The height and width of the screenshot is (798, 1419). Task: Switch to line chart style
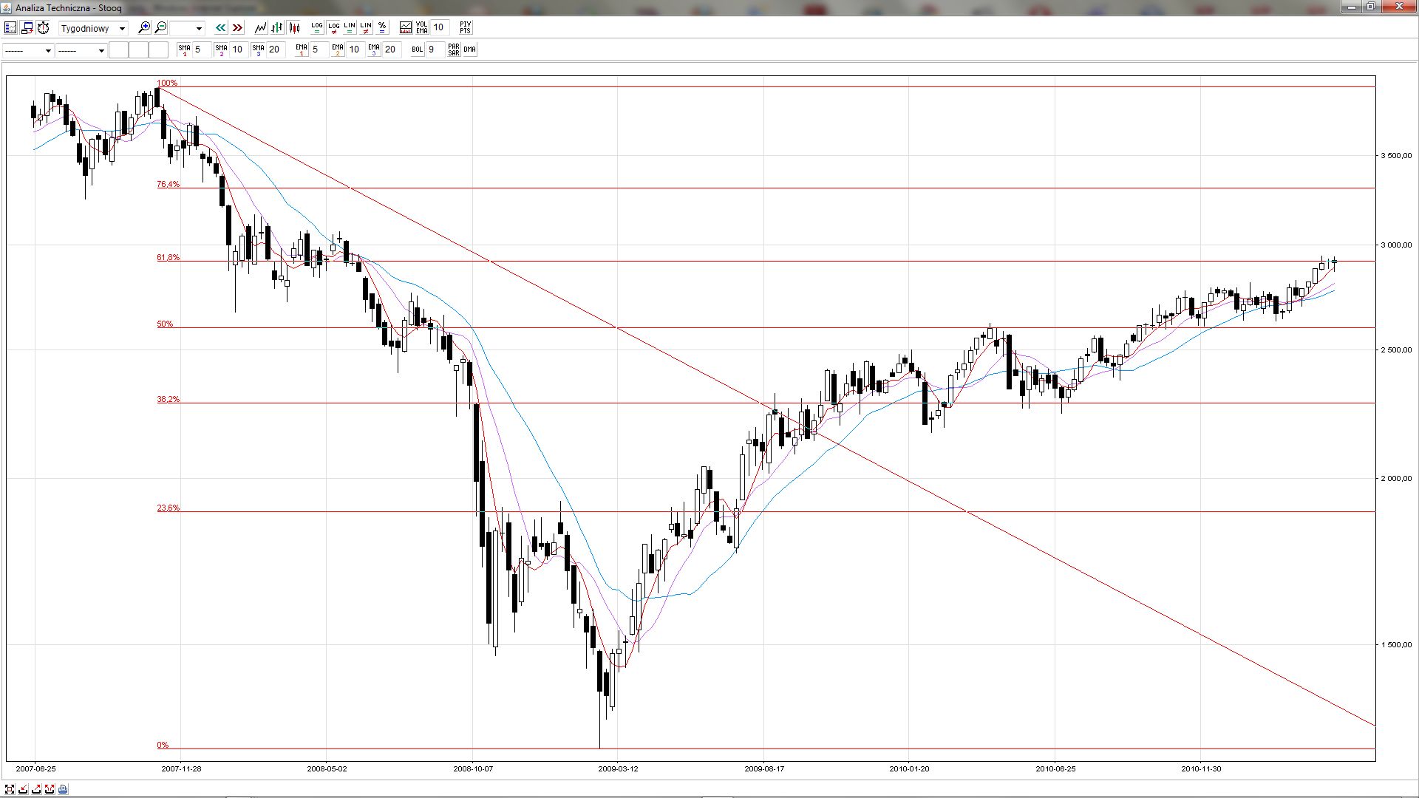point(260,27)
